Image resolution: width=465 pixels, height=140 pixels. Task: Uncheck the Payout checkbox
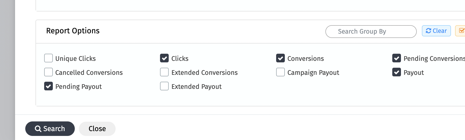(x=397, y=72)
